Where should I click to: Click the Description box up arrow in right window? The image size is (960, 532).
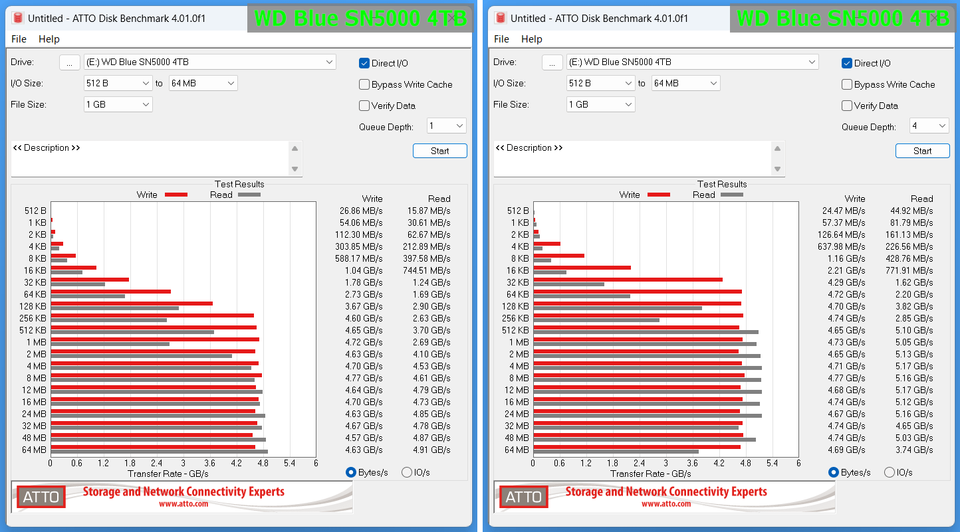pos(778,149)
